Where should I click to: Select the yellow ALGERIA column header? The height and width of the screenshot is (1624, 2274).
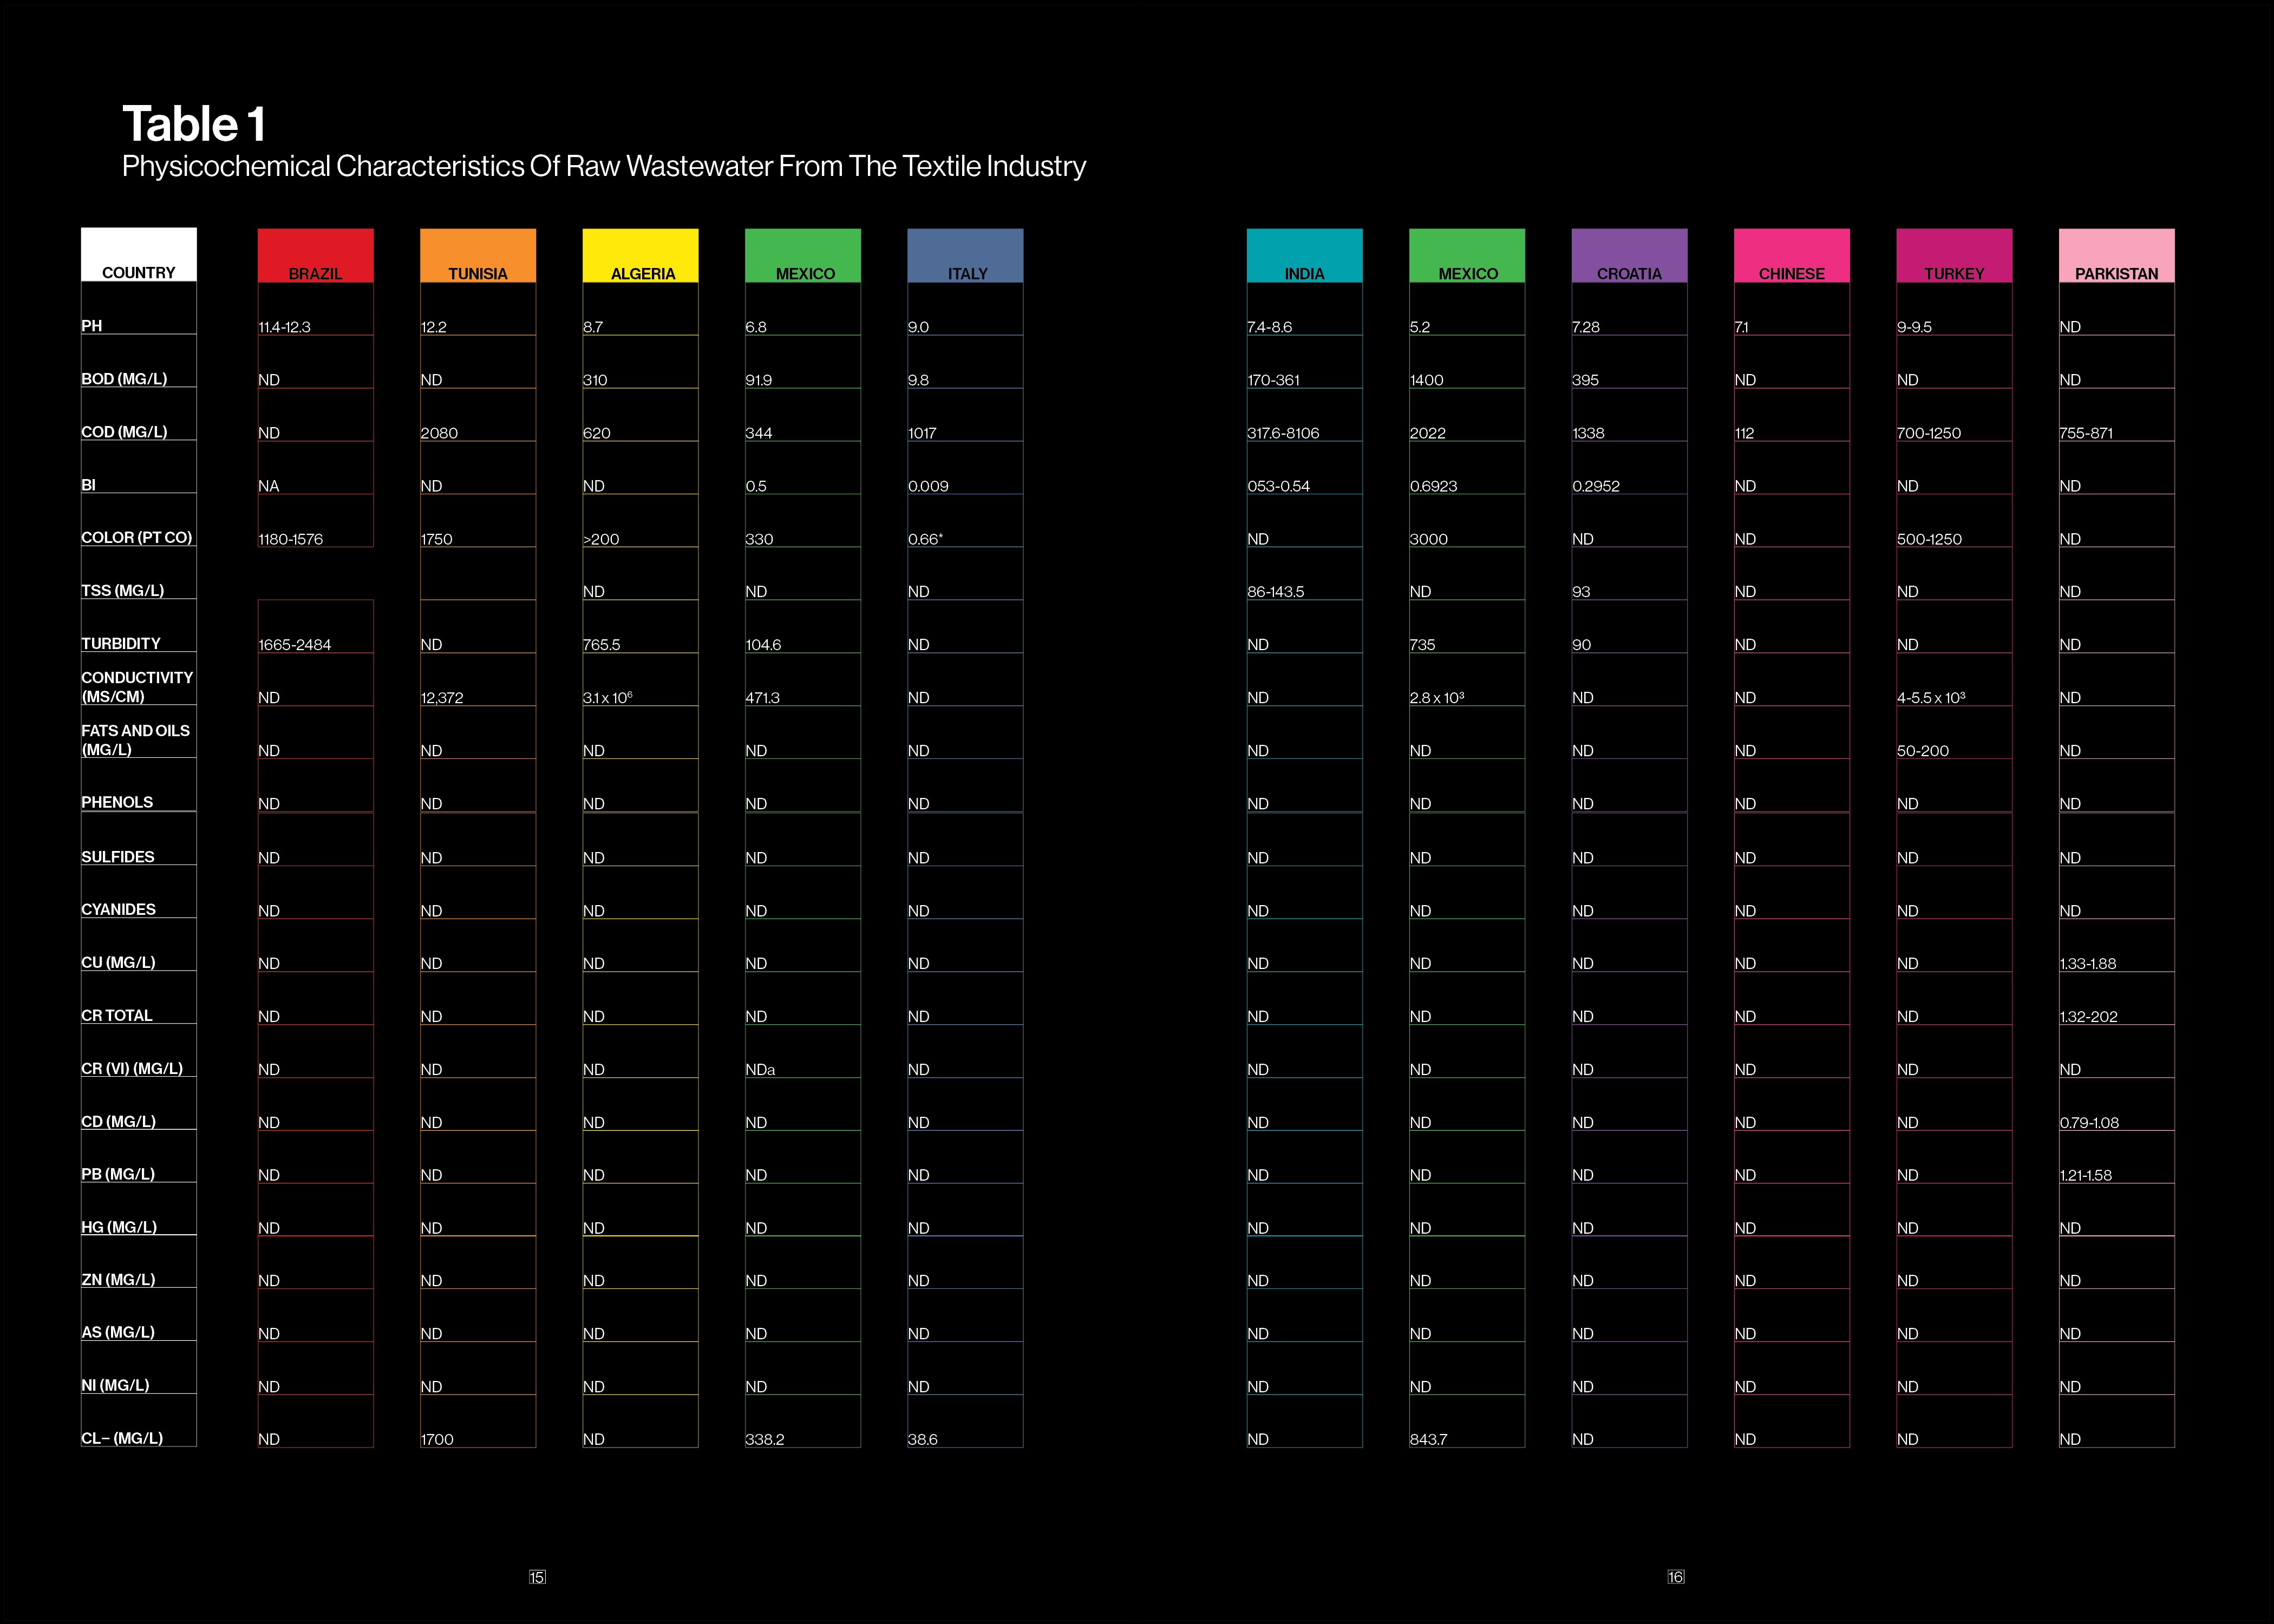click(x=640, y=255)
